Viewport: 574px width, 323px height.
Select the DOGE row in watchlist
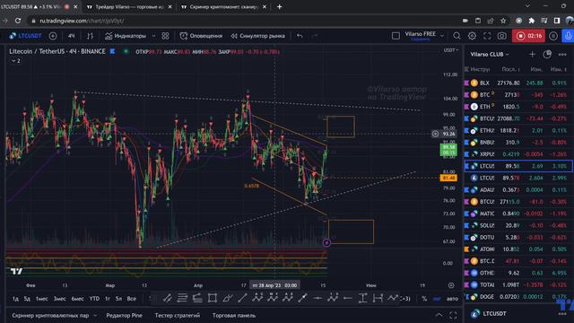click(518, 297)
